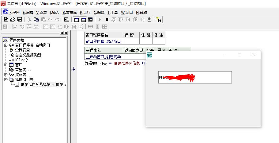Open the Find magnifier tool

[66, 19]
